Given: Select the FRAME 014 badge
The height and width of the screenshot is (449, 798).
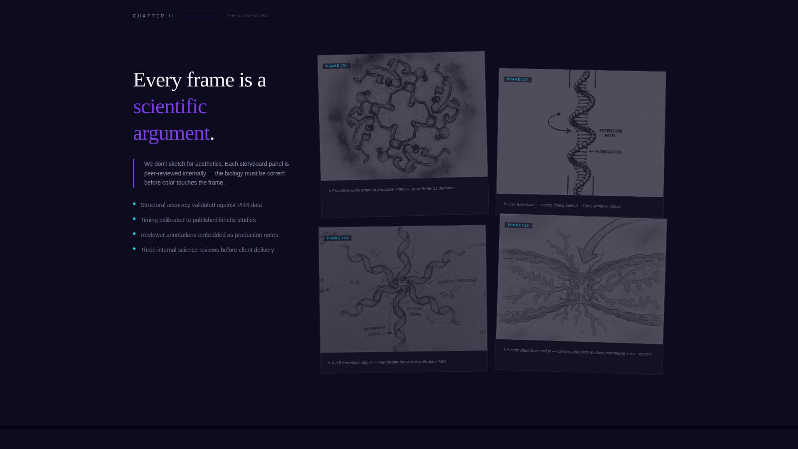Looking at the screenshot, I should pyautogui.click(x=337, y=238).
